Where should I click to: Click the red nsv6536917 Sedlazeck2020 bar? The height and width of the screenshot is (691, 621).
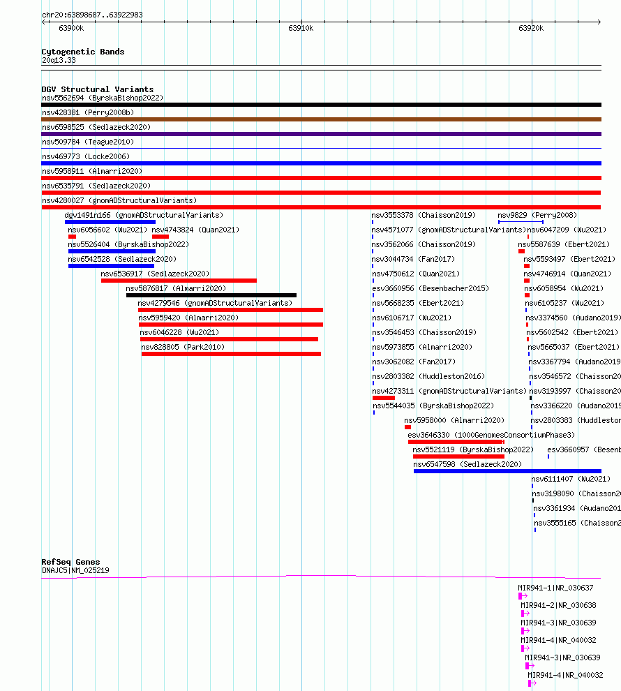click(179, 281)
